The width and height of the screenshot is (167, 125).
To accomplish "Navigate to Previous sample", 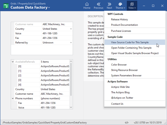I will click(x=99, y=6).
